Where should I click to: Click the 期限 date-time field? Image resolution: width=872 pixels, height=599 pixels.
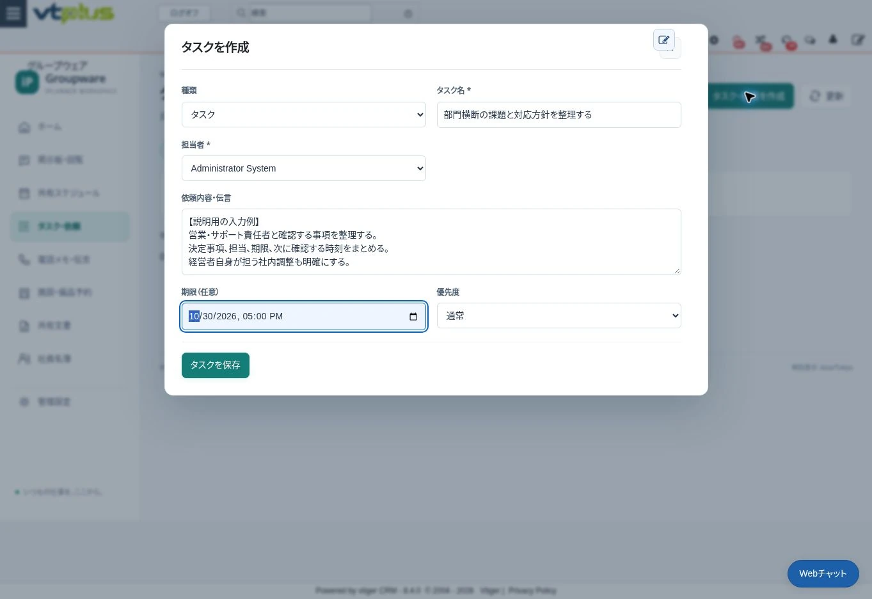click(x=304, y=316)
